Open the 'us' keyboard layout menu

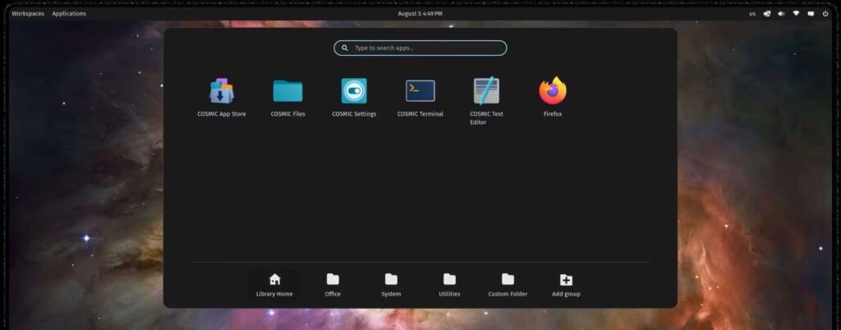pyautogui.click(x=752, y=13)
